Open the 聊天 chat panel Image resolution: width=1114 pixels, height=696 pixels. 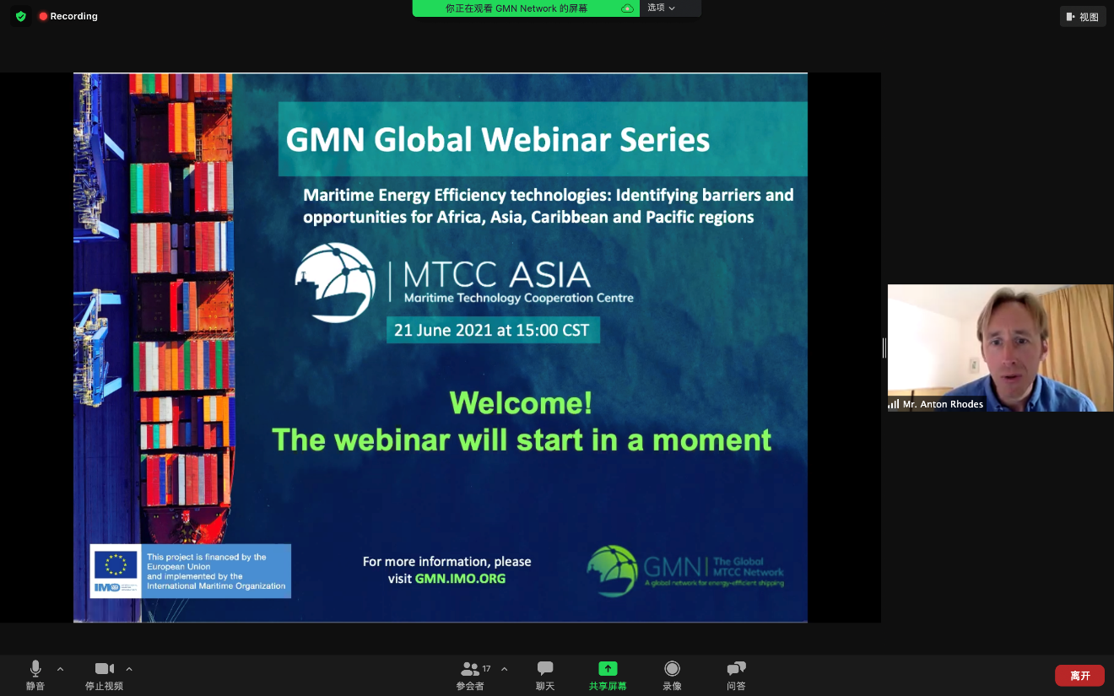pos(545,675)
